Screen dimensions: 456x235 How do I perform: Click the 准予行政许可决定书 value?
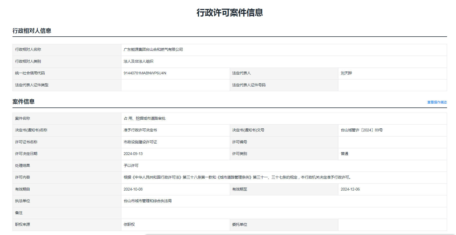click(x=140, y=130)
